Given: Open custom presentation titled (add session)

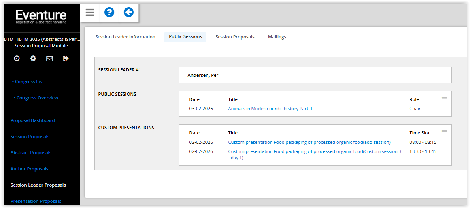Looking at the screenshot, I should pyautogui.click(x=309, y=142).
